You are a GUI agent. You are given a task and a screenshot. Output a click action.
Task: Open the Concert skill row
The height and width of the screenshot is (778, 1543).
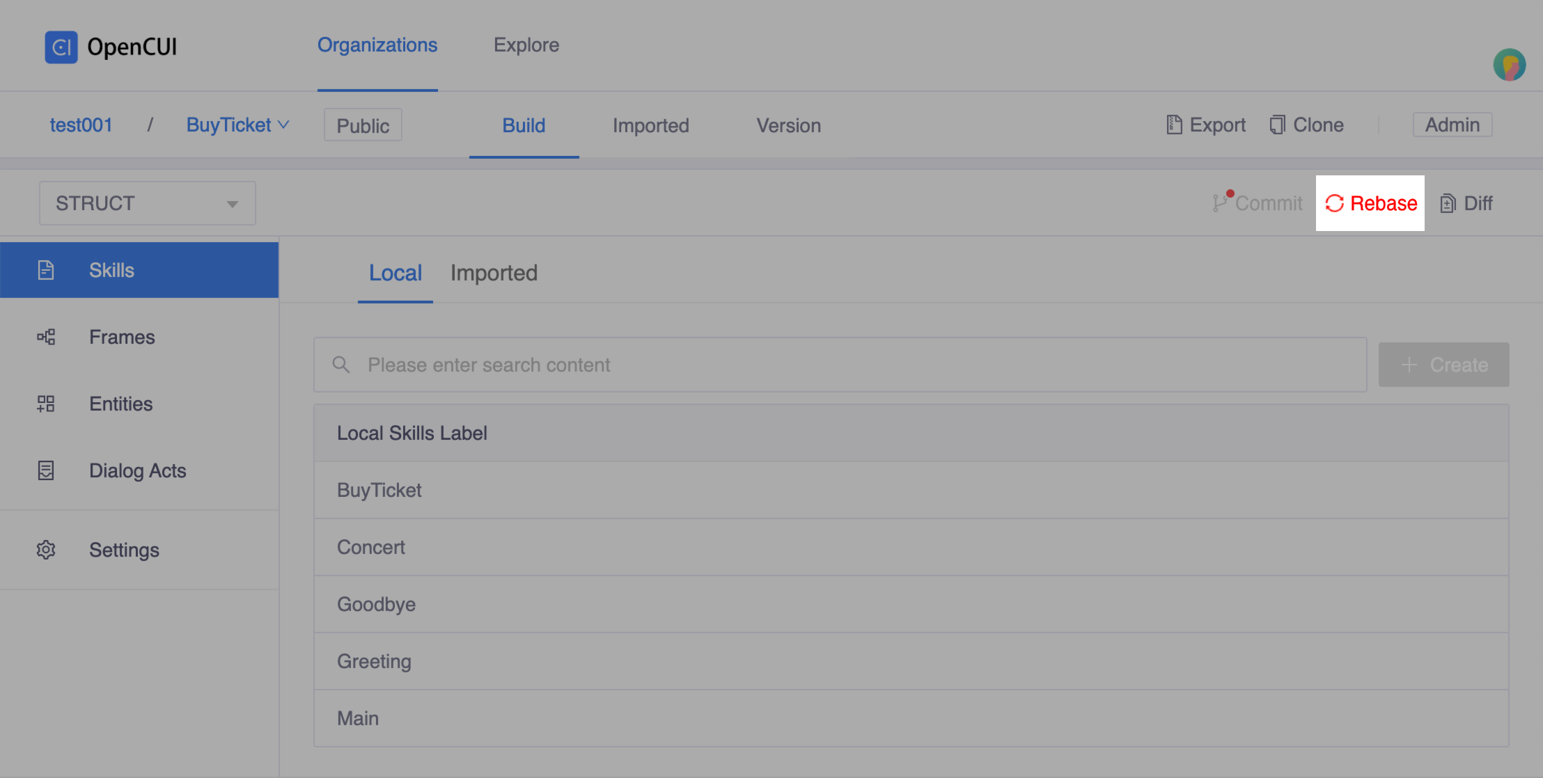[371, 547]
